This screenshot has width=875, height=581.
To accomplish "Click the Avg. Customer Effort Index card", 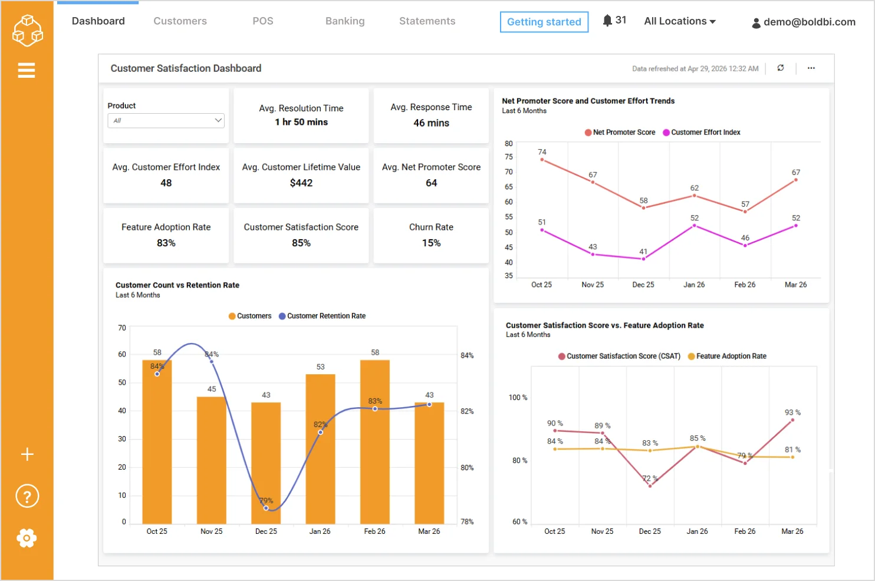I will coord(166,176).
